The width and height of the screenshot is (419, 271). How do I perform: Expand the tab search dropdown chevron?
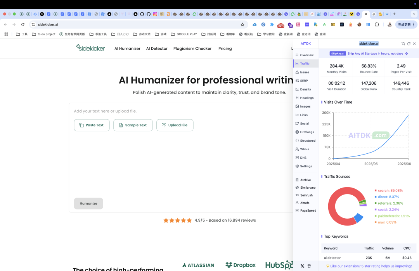(x=414, y=14)
